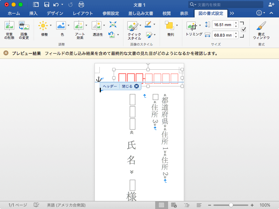Open the Format Pane (書式ウィンドウ) brush icon
The height and width of the screenshot is (209, 279).
click(x=261, y=25)
